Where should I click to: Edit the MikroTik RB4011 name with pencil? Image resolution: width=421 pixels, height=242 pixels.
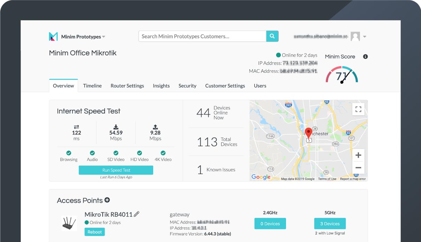136,214
